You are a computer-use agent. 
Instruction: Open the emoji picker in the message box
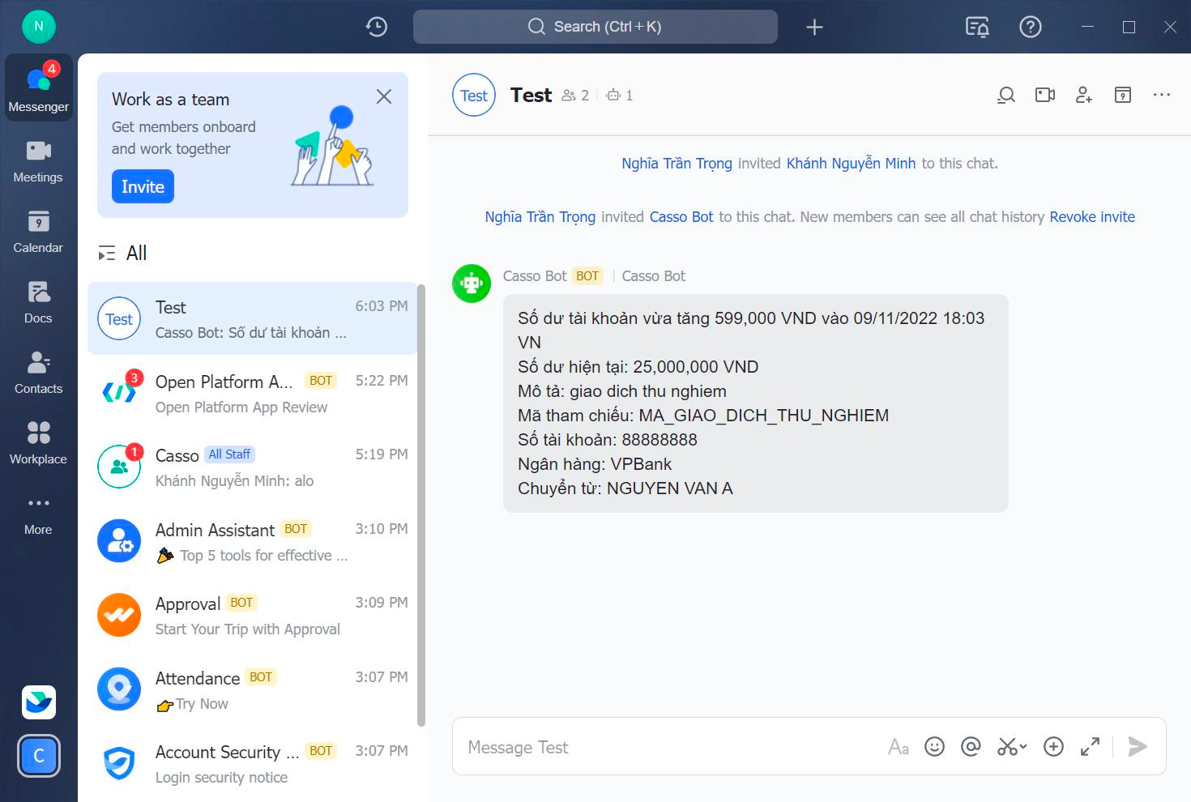pyautogui.click(x=934, y=747)
